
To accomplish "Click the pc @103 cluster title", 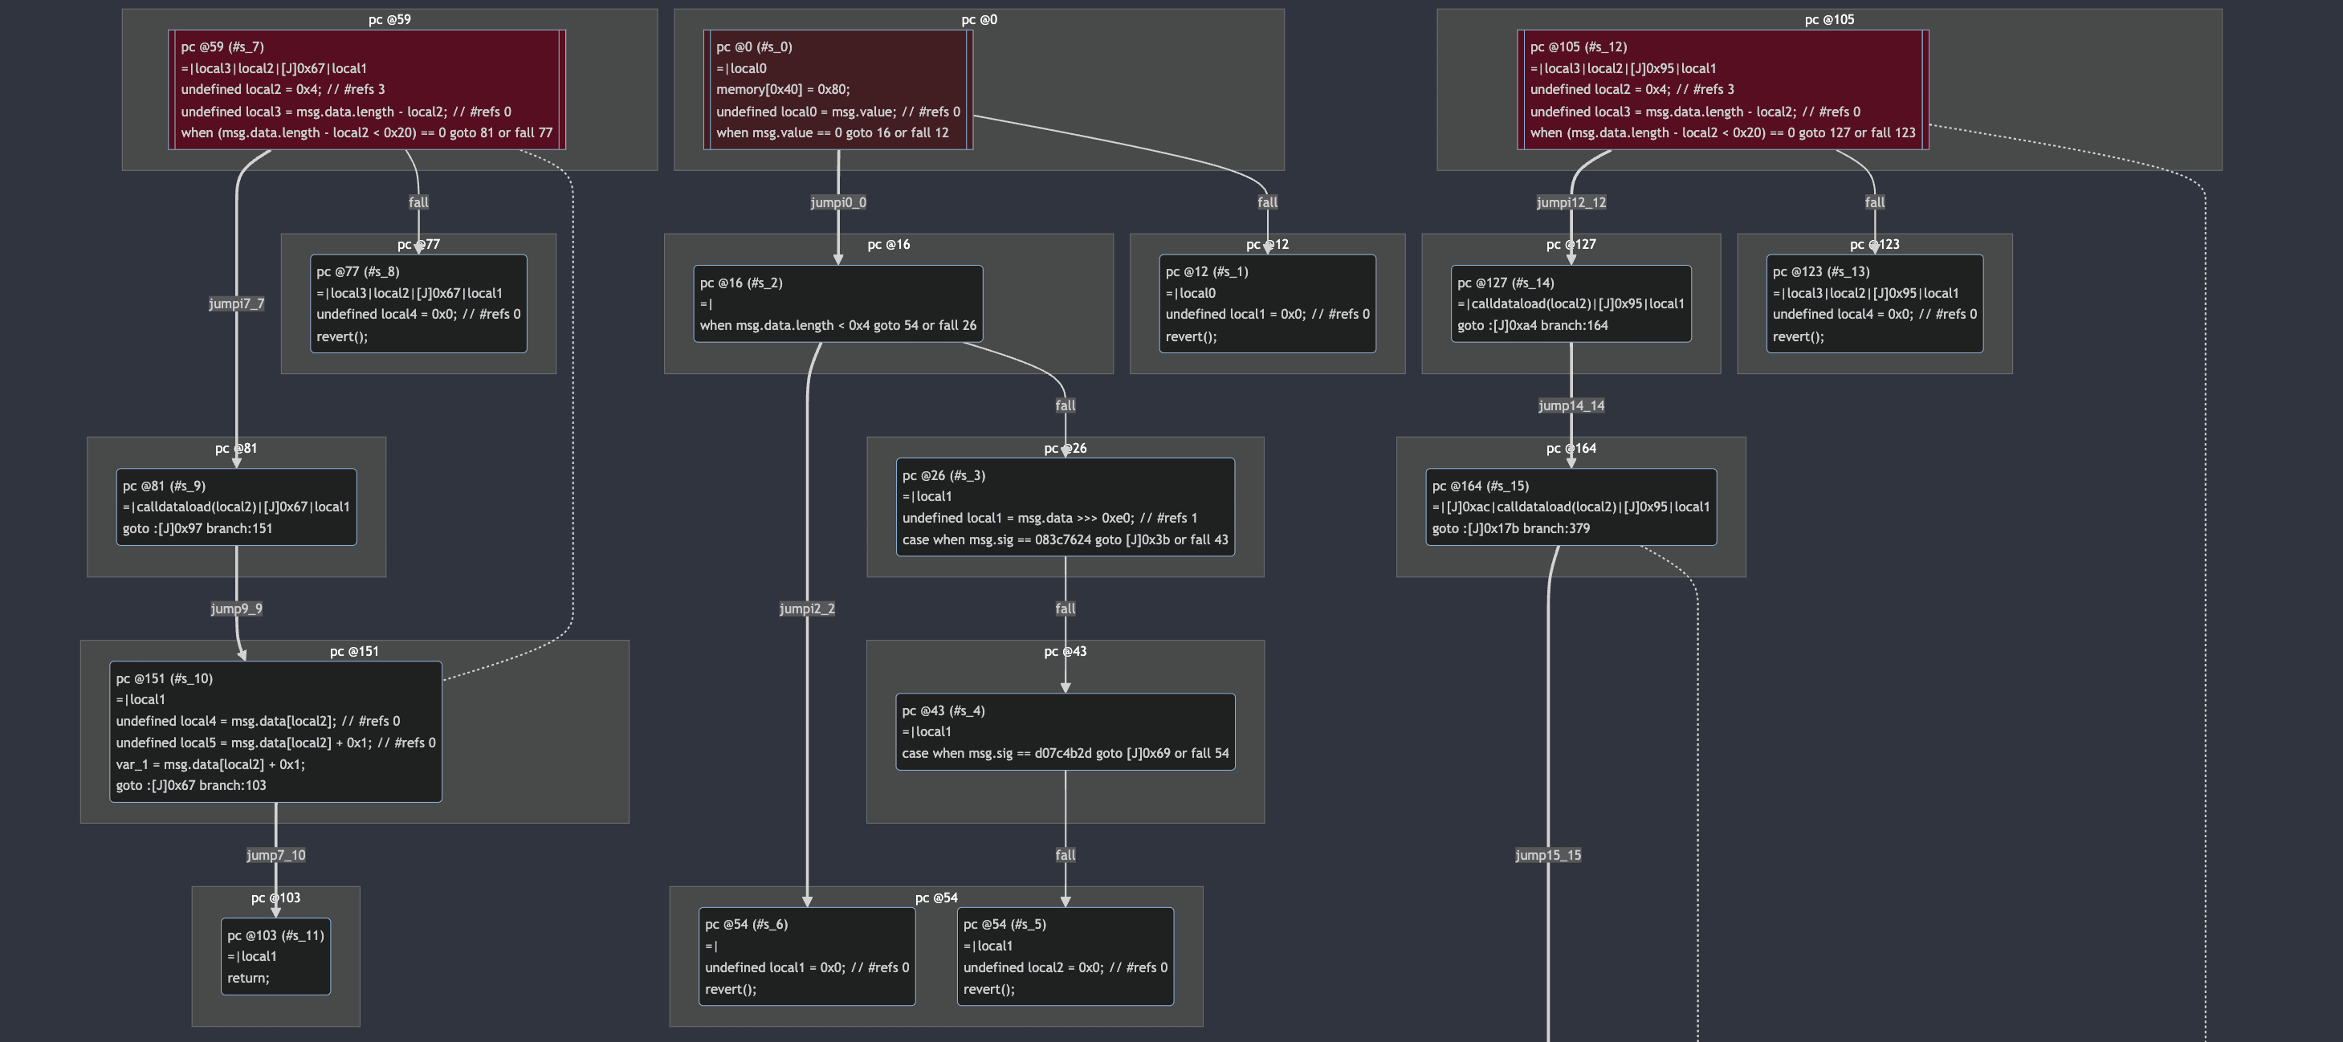I will coord(275,898).
